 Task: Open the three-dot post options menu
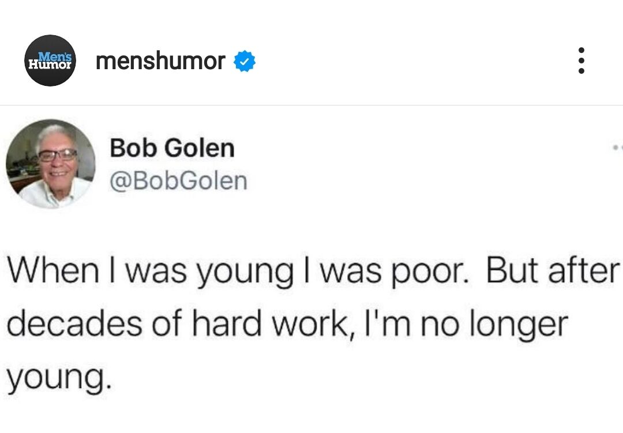(581, 61)
